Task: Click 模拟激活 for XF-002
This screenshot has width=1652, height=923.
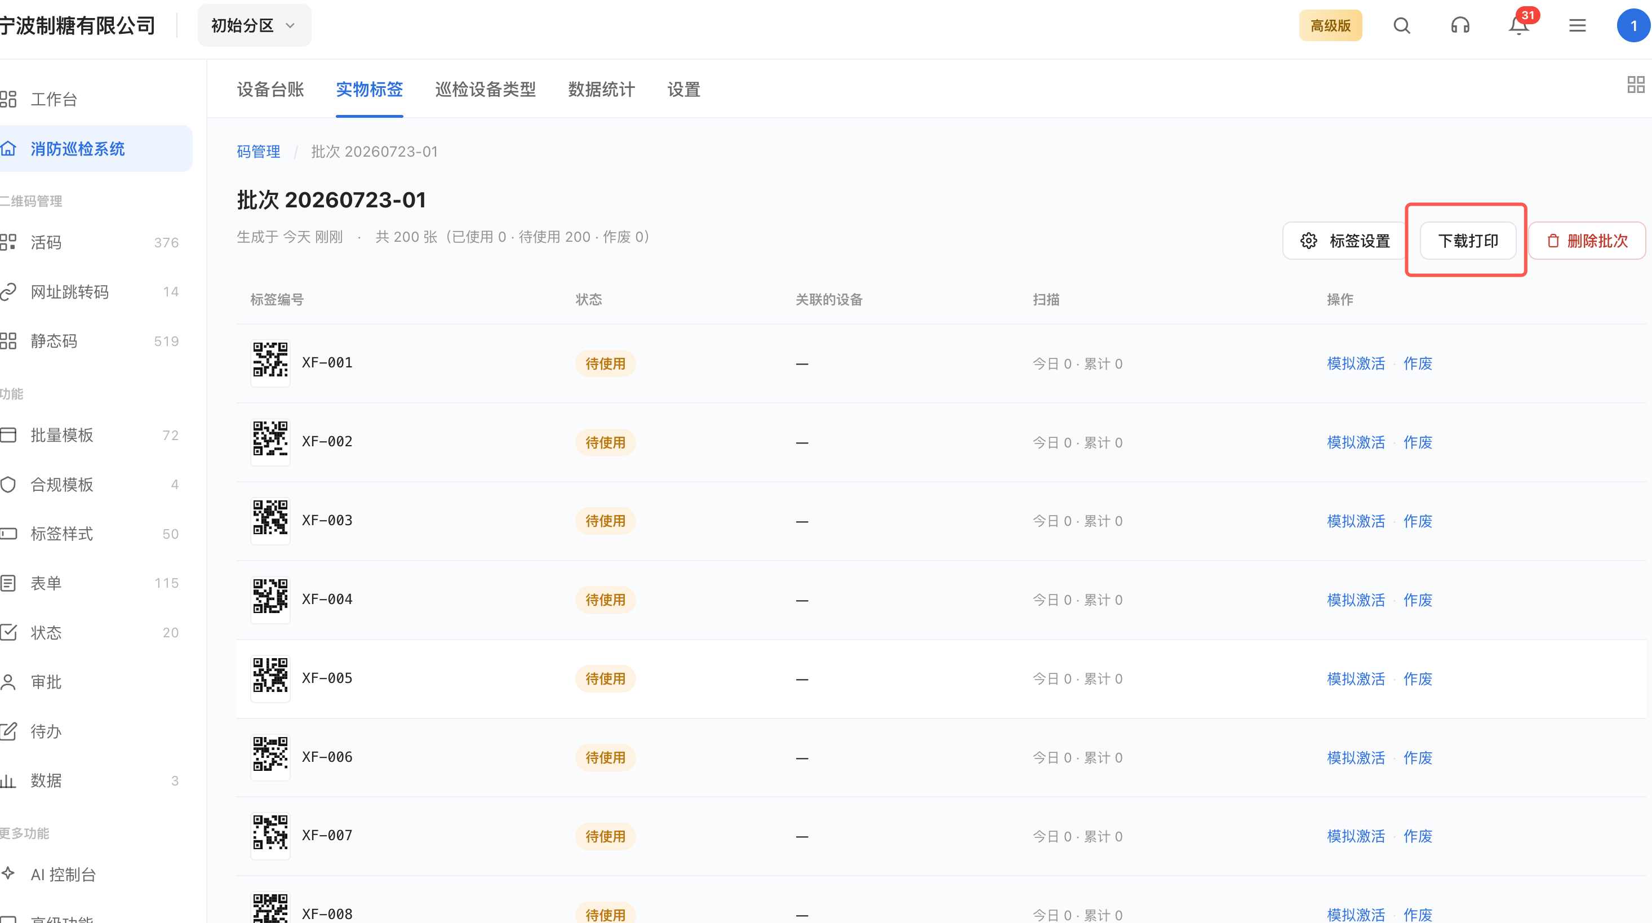Action: tap(1356, 442)
